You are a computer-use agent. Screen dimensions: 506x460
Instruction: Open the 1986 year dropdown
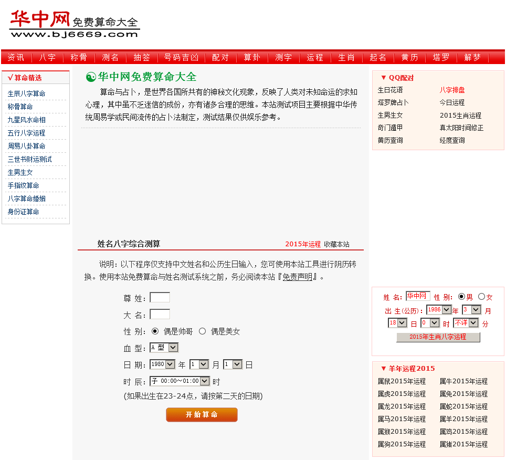[x=439, y=310]
